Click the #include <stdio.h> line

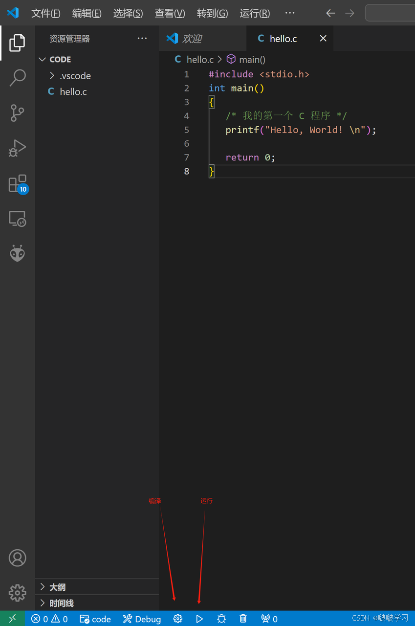[x=259, y=74]
